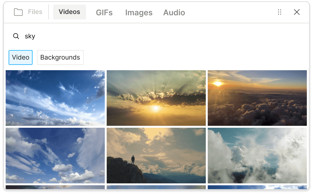Screen dimensions: 313x195
Task: Open the Files section label
Action: 35,12
